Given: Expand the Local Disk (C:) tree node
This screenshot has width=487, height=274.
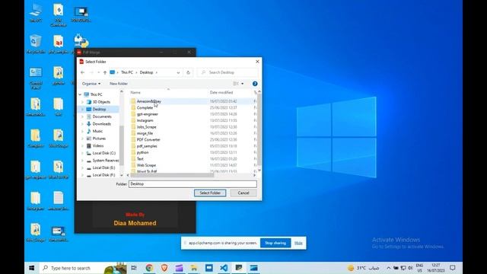Looking at the screenshot, I should [83, 153].
